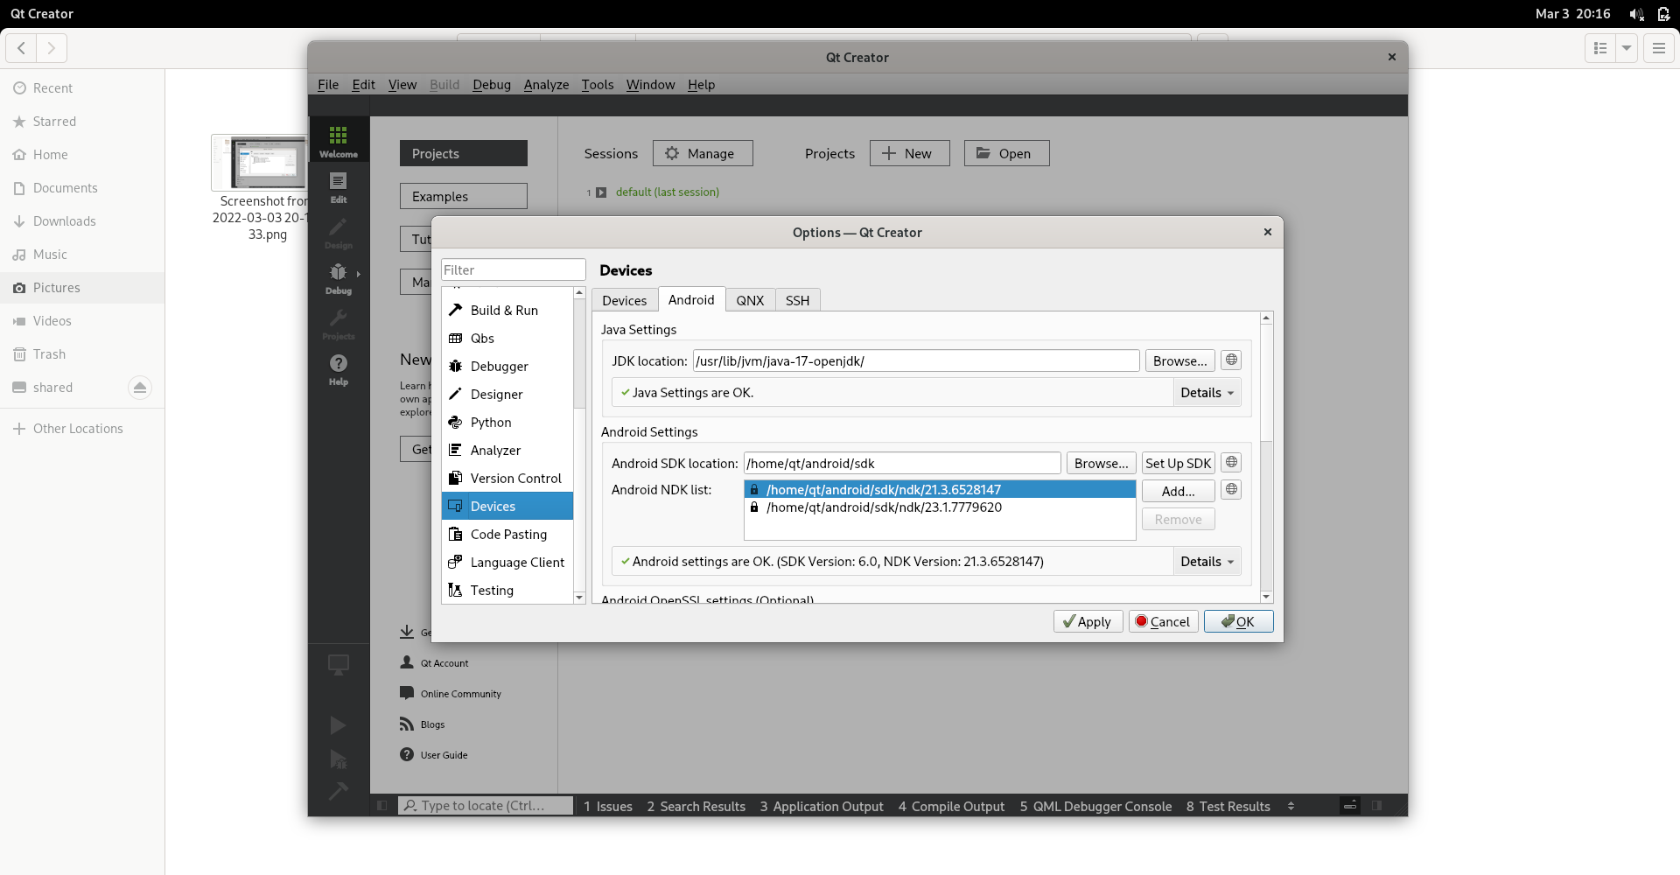
Task: Select Version Control options category
Action: tap(507, 479)
